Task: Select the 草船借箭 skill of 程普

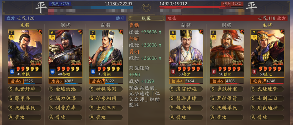Action: coord(227,98)
